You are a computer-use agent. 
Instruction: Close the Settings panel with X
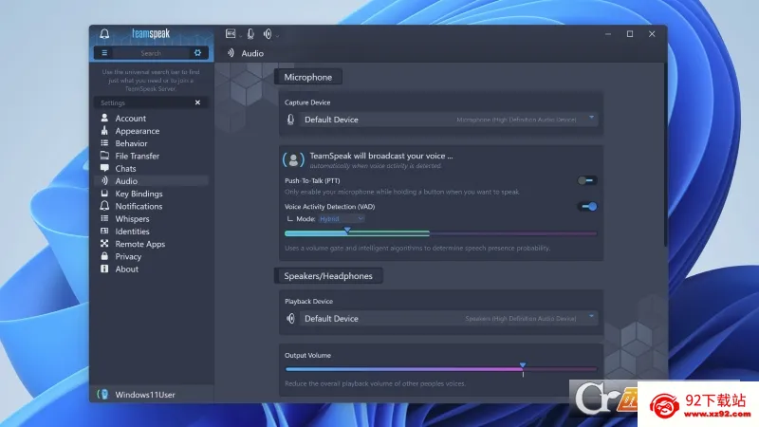click(197, 102)
